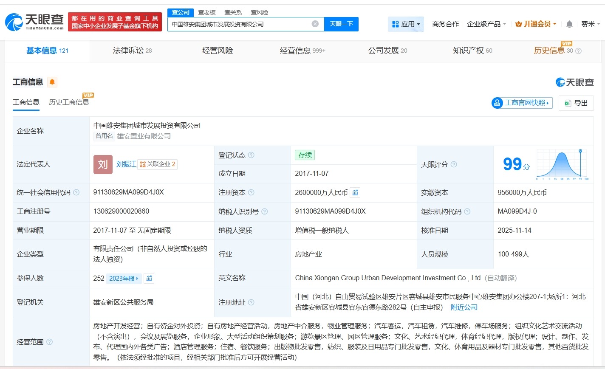The image size is (605, 369).
Task: Open the 附近公司 link near registered address
Action: click(464, 307)
